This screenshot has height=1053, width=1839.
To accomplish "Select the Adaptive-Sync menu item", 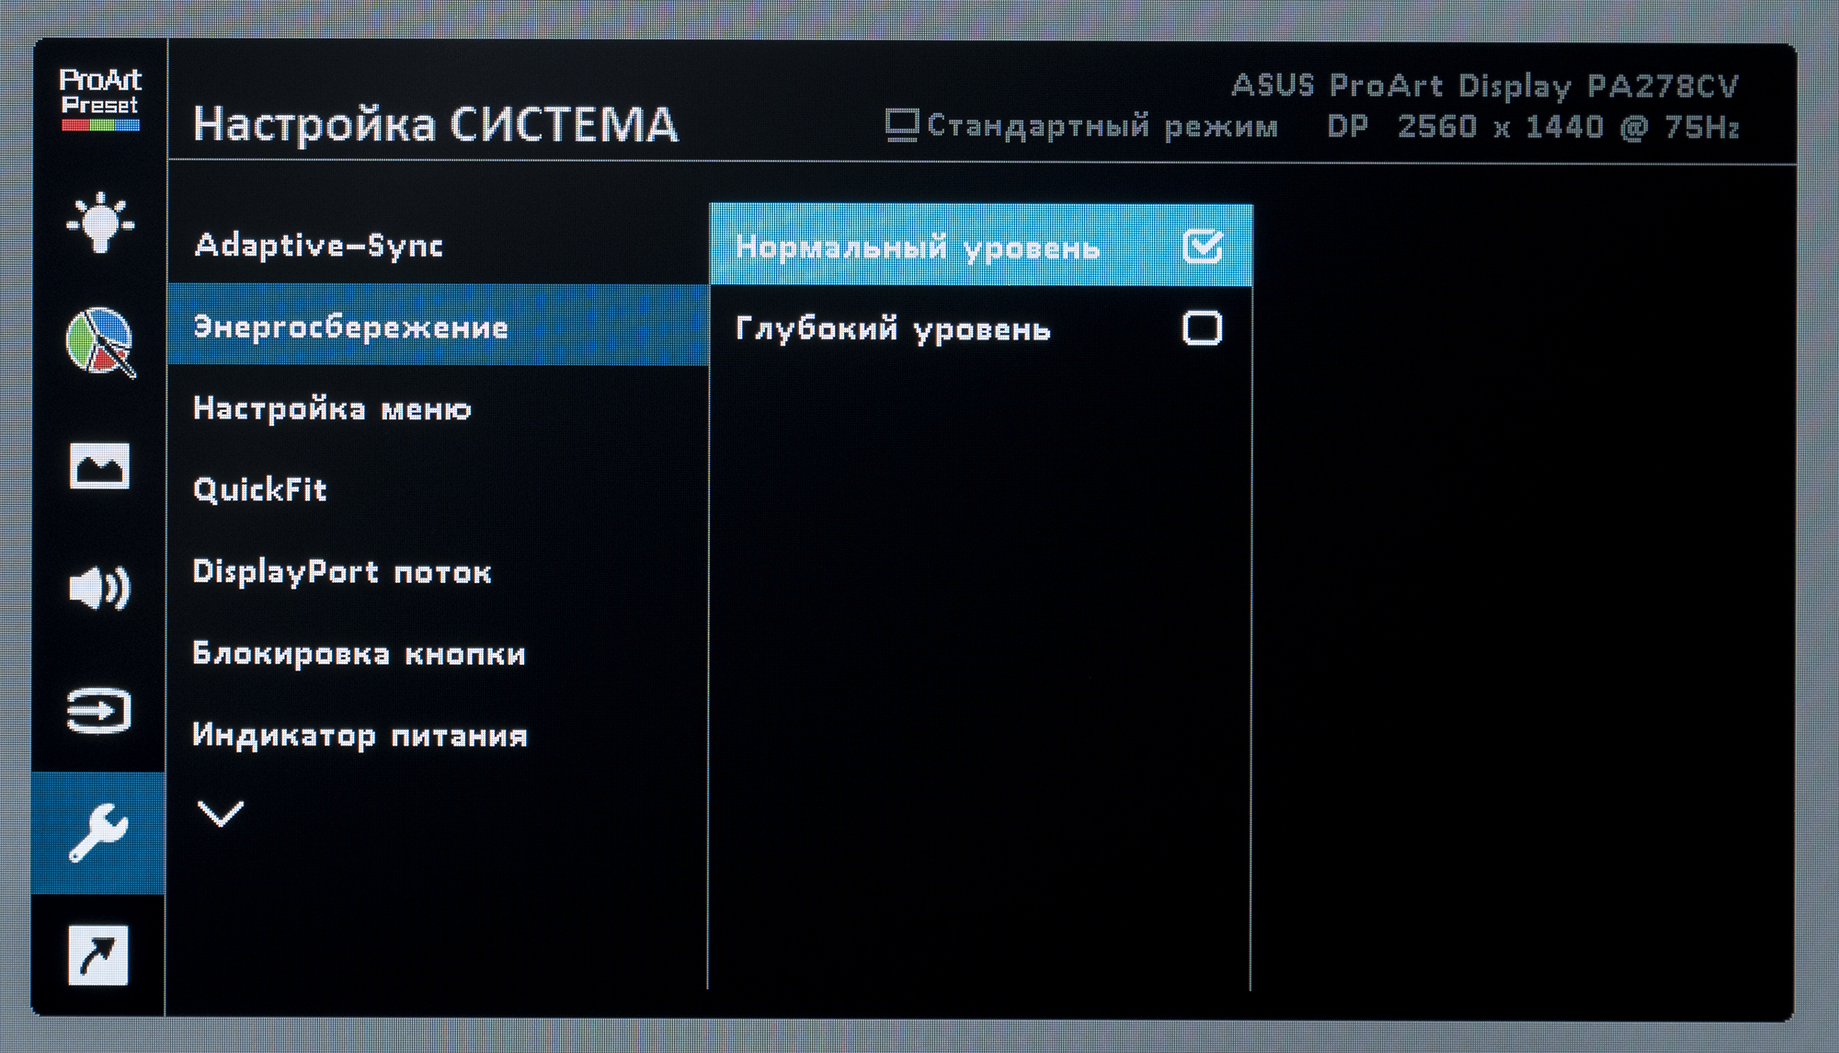I will (x=318, y=246).
